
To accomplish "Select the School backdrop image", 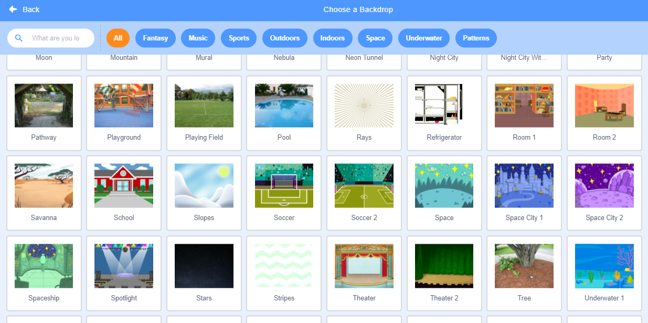I will click(x=124, y=185).
